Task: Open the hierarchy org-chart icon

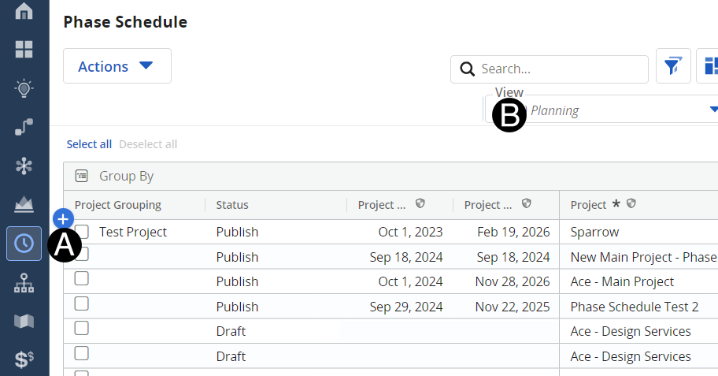Action: click(x=24, y=282)
